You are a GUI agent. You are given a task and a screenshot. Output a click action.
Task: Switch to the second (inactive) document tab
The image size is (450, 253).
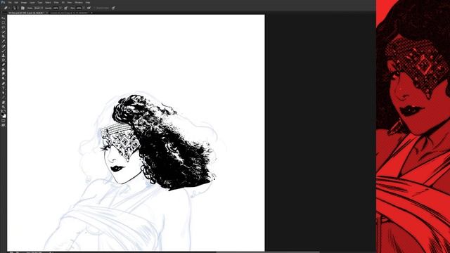(70, 13)
